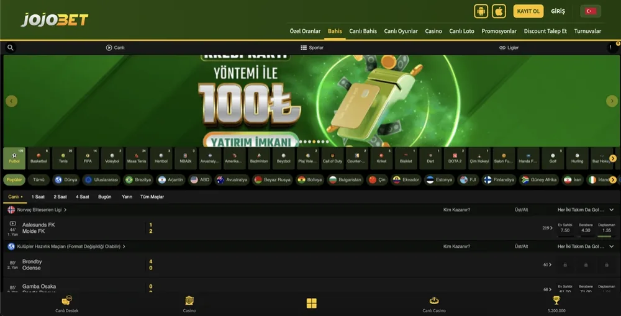Select the Tenis sport icon

[63, 158]
